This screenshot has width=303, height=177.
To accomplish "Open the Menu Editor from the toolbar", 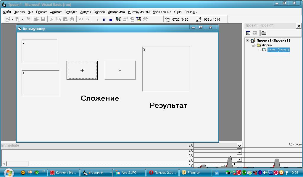I will coord(28,19).
